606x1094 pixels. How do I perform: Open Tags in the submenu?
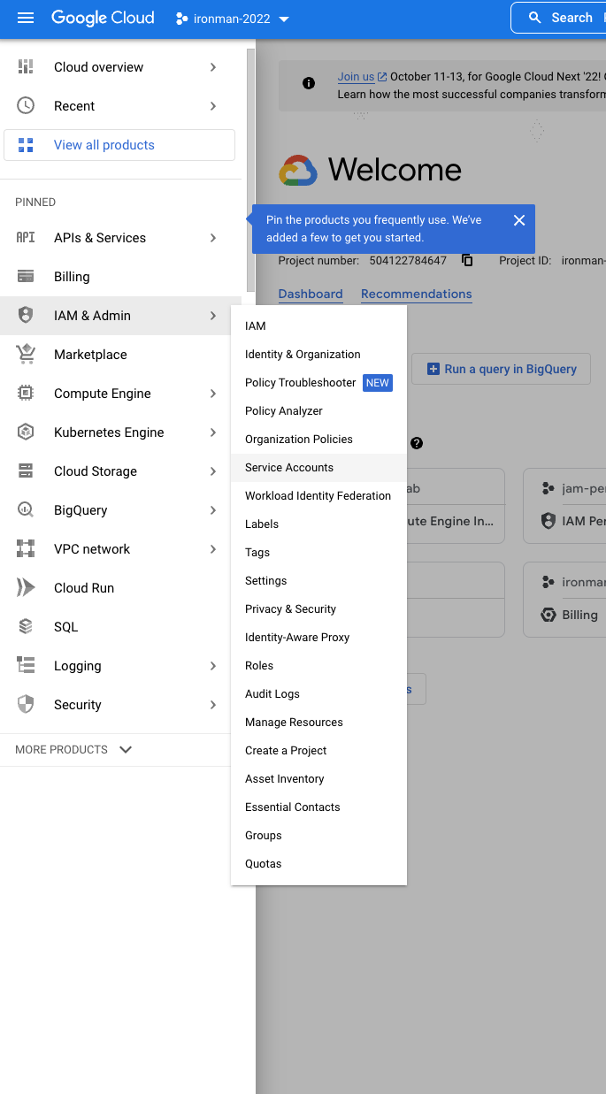coord(318,553)
